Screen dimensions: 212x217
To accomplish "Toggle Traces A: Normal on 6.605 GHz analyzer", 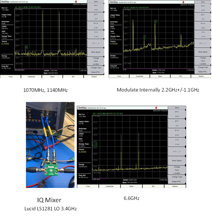I will point(83,151).
